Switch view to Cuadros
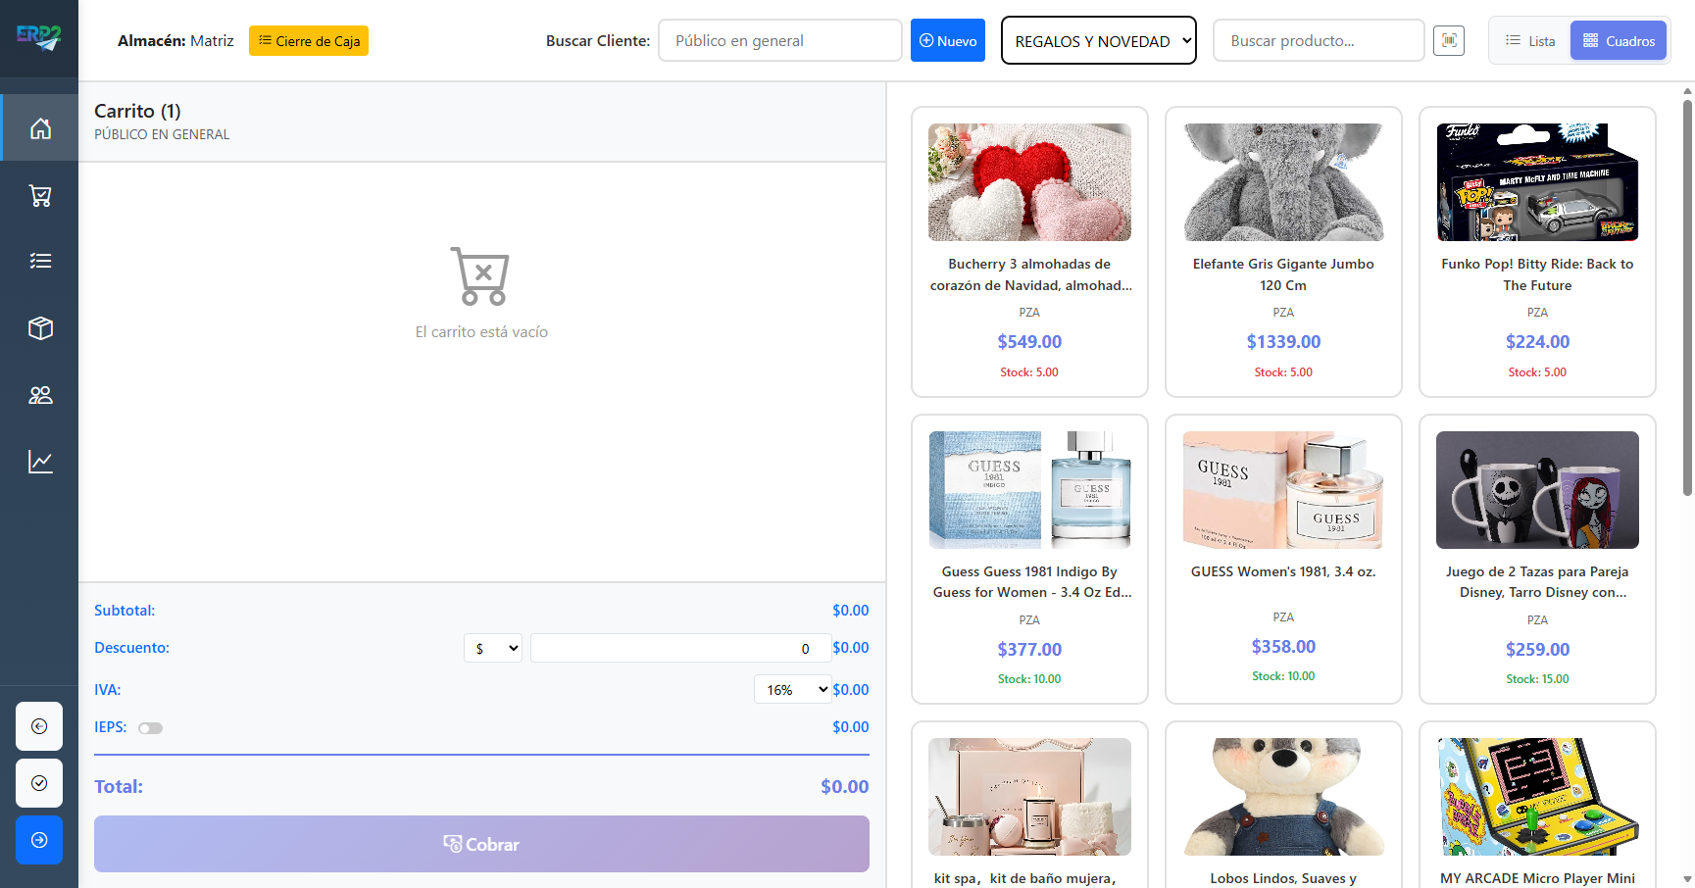1695x888 pixels. pyautogui.click(x=1618, y=40)
